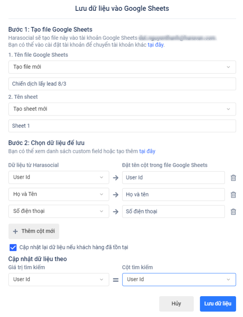Open the custom field tại đây link
This screenshot has height=317, width=243.
pos(147,151)
